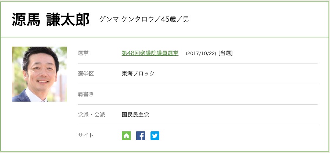Image resolution: width=330 pixels, height=153 pixels.
Task: Open the candidate's homepage via green house icon
Action: point(126,136)
